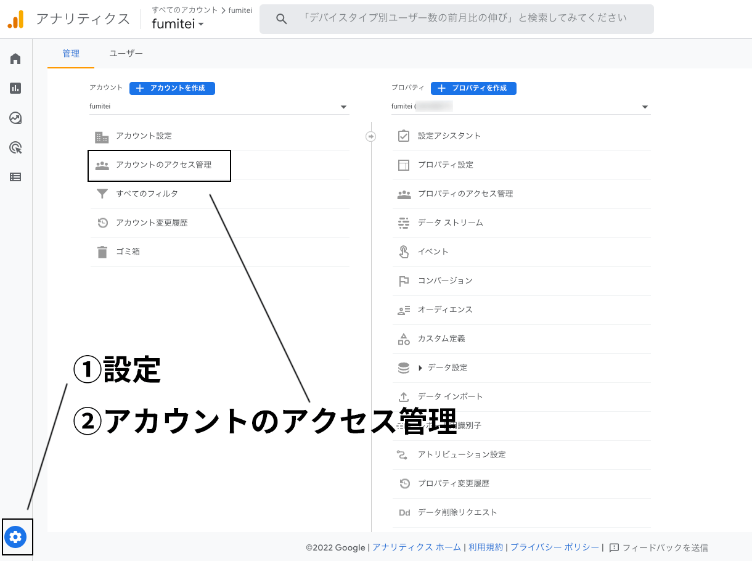Open the Reports bar chart icon
This screenshot has height=561, width=752.
coord(15,88)
